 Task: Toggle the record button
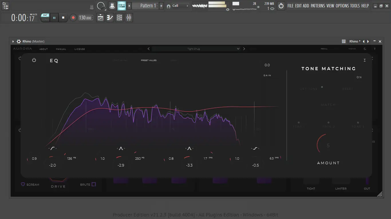73,18
